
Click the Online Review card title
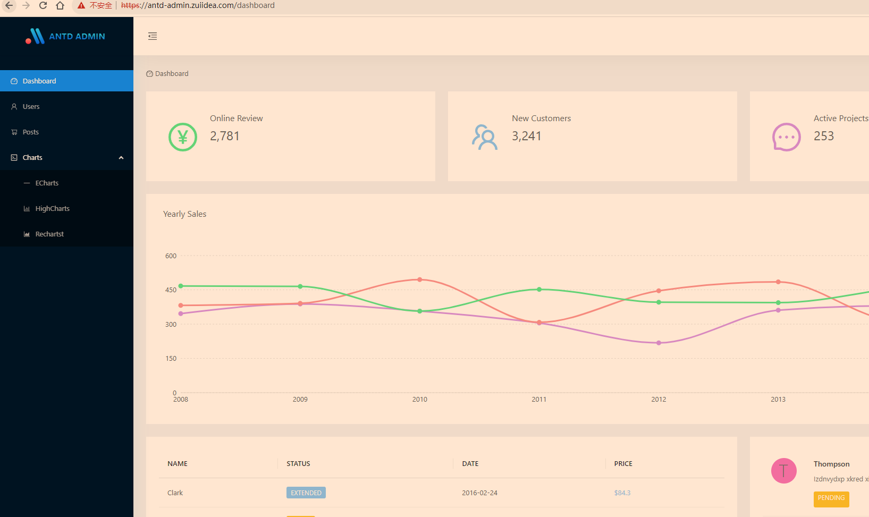pyautogui.click(x=237, y=118)
